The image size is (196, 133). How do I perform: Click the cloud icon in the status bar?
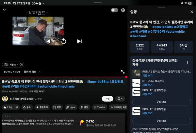[37, 3]
